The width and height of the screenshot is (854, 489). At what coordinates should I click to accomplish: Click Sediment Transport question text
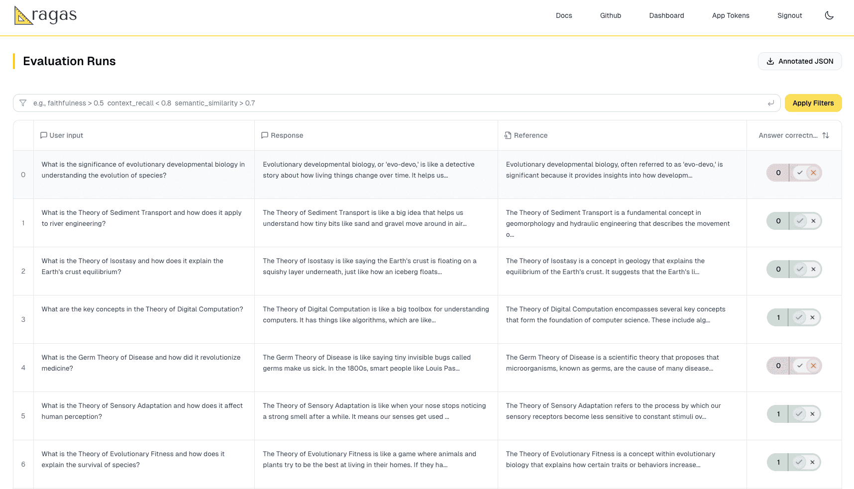click(x=142, y=218)
